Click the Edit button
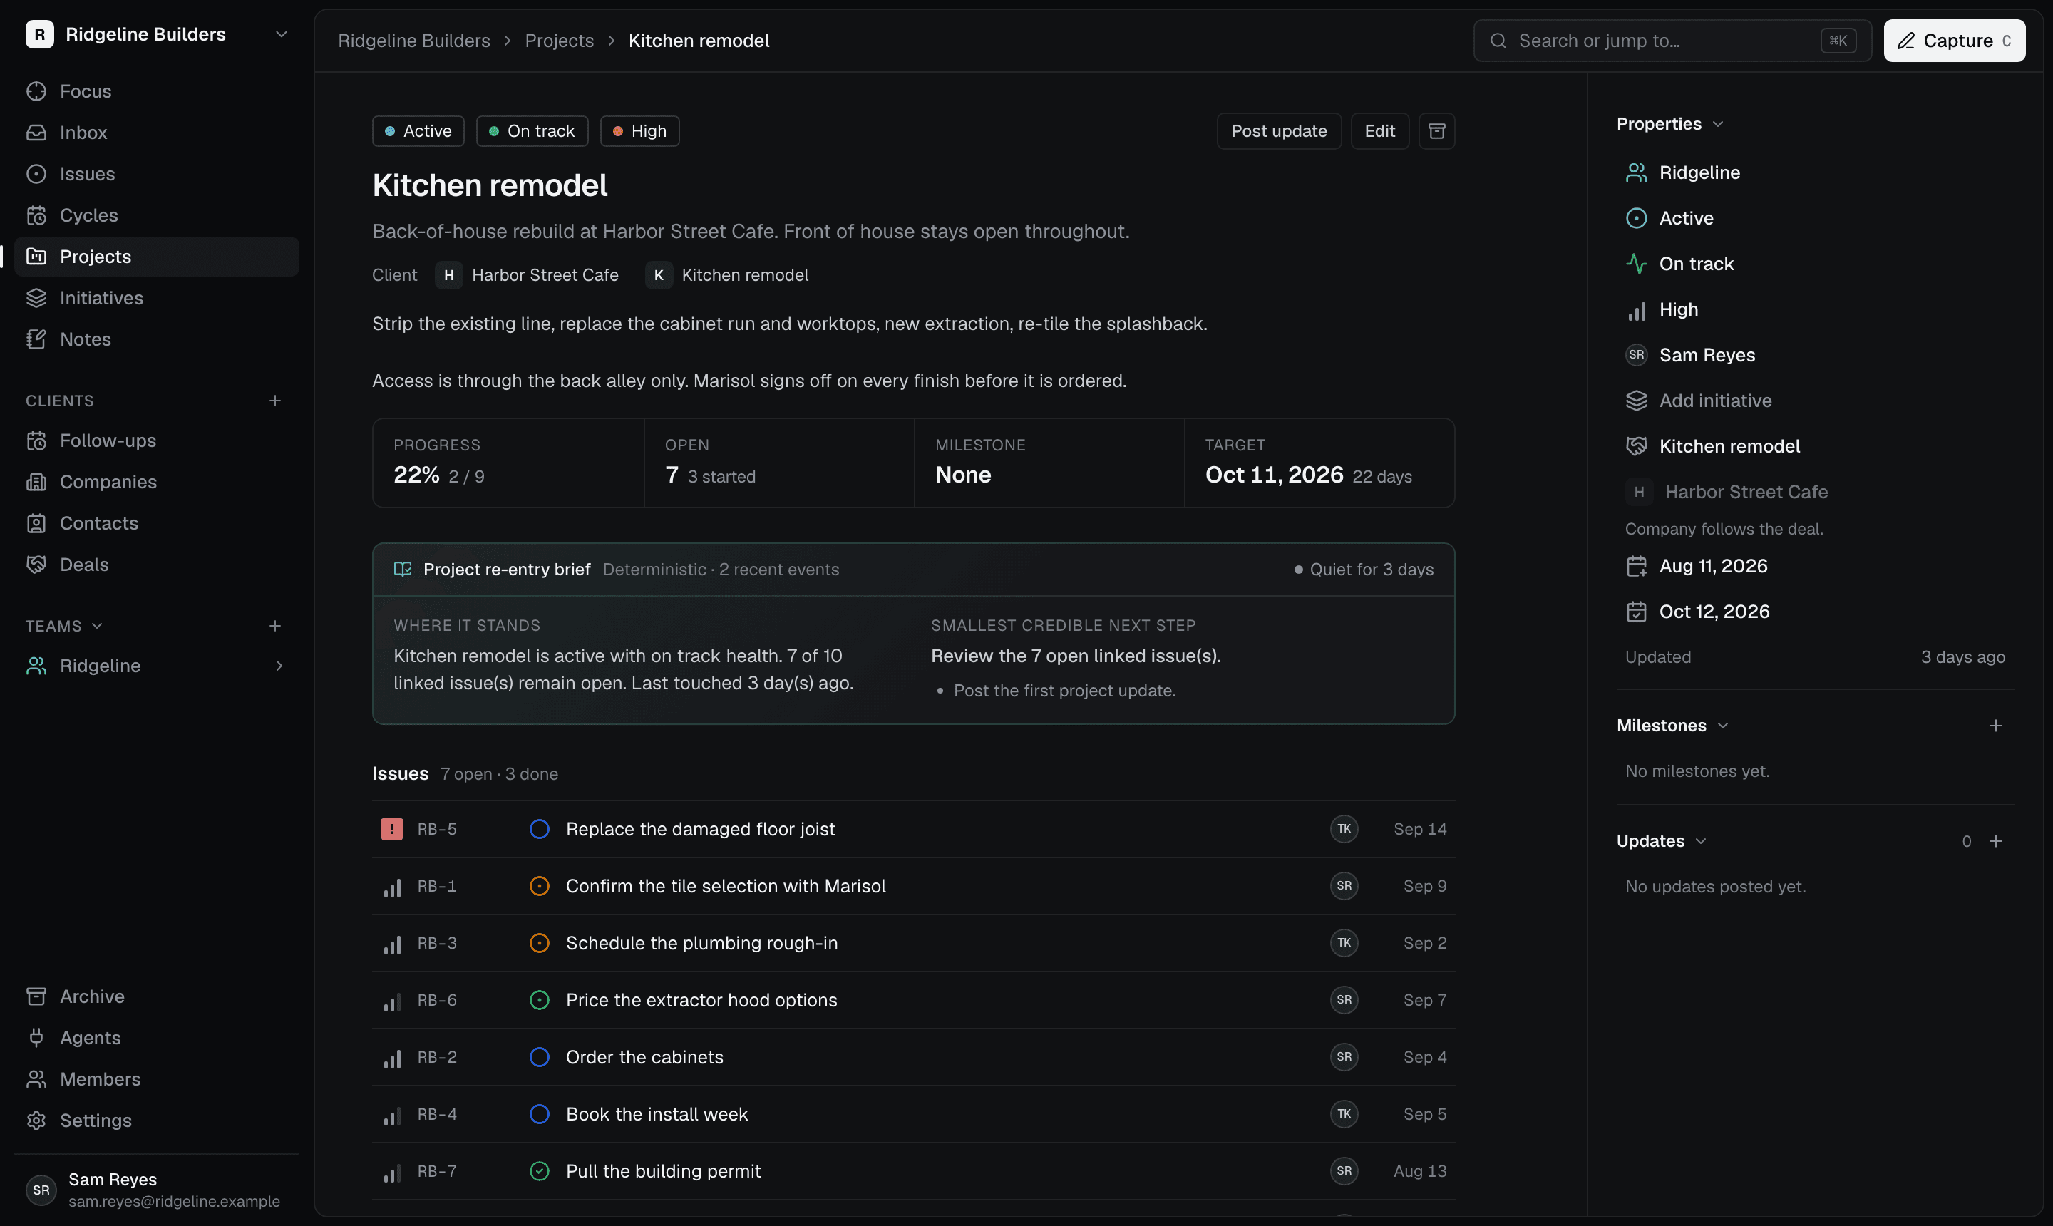Image resolution: width=2053 pixels, height=1226 pixels. [1379, 131]
